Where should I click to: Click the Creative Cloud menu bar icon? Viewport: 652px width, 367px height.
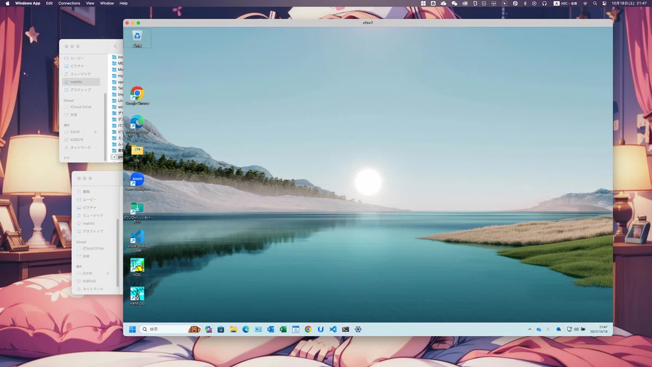click(x=466, y=3)
